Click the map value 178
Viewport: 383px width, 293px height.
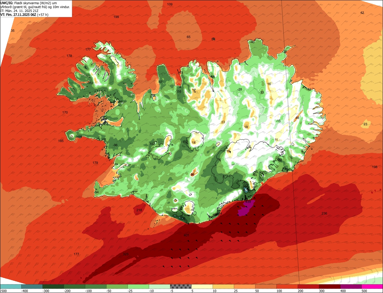pyautogui.click(x=69, y=56)
